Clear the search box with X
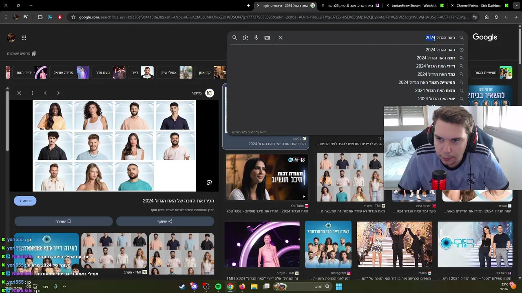The width and height of the screenshot is (522, 293). 281,37
